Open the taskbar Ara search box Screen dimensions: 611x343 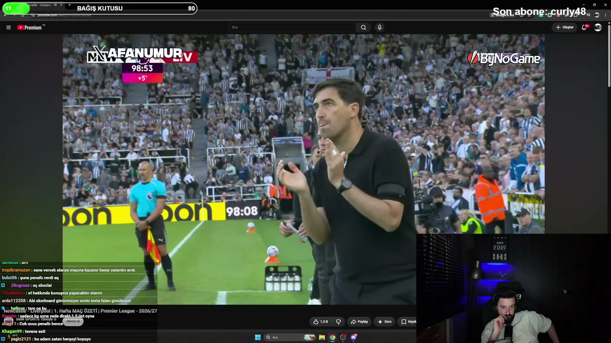pyautogui.click(x=290, y=337)
